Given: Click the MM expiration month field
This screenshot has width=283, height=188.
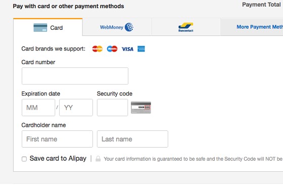Looking at the screenshot, I should point(38,108).
